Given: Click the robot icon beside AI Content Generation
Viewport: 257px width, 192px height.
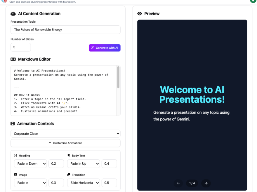Looking at the screenshot, I should [x=13, y=14].
